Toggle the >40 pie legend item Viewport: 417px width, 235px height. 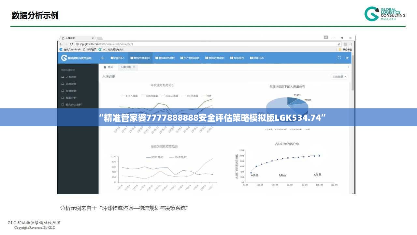[307, 130]
